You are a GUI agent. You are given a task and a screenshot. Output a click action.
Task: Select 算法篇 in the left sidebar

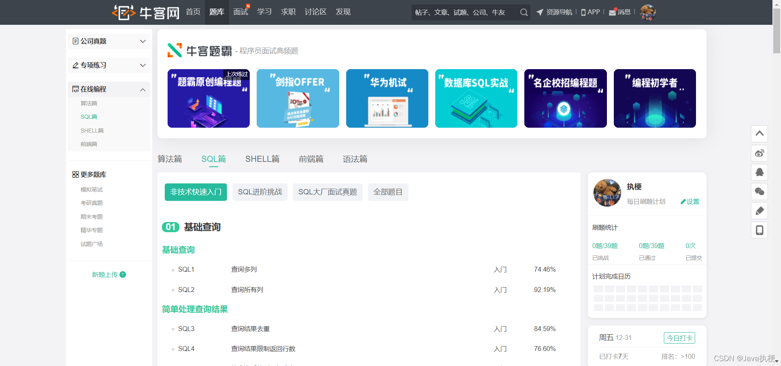(89, 103)
